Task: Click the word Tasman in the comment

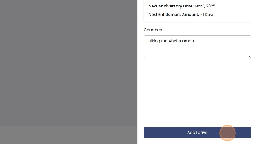Action: 186,41
